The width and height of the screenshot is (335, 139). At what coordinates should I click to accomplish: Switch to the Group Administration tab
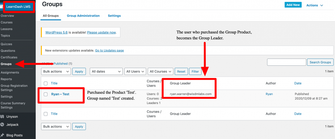[83, 16]
